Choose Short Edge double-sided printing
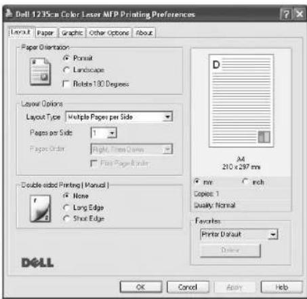The image size is (307, 299). 66,219
